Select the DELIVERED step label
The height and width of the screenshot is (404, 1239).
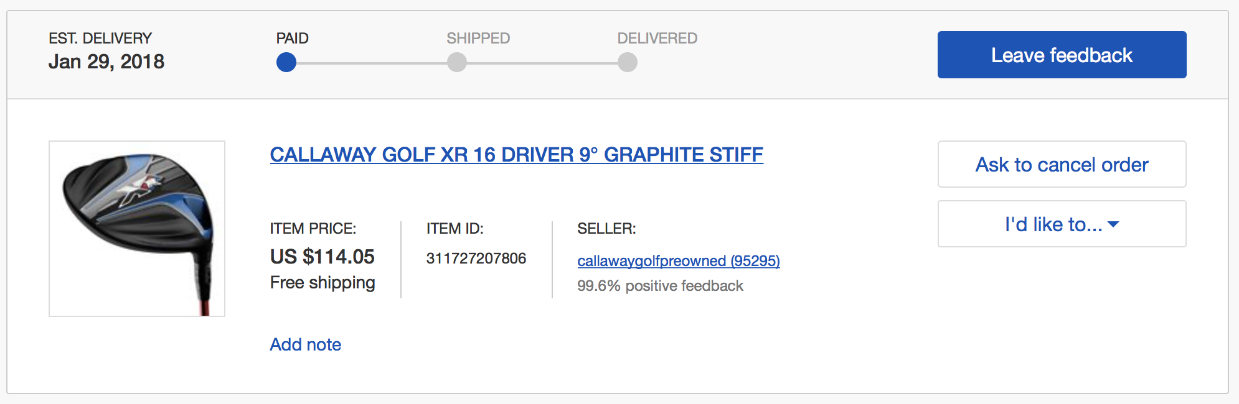(x=657, y=39)
